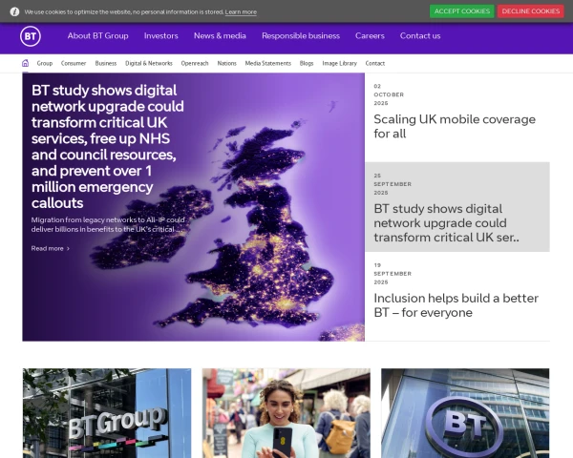The width and height of the screenshot is (573, 458).
Task: Go to News & media
Action: click(220, 36)
